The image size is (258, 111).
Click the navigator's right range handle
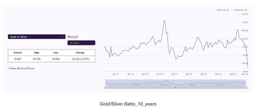coord(245,83)
